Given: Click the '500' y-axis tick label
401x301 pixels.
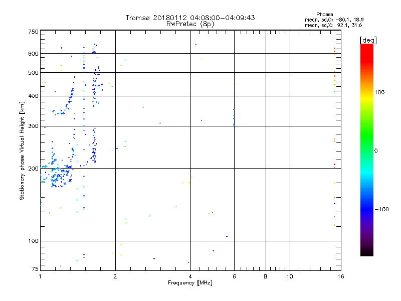Looking at the screenshot, I should tap(34, 73).
